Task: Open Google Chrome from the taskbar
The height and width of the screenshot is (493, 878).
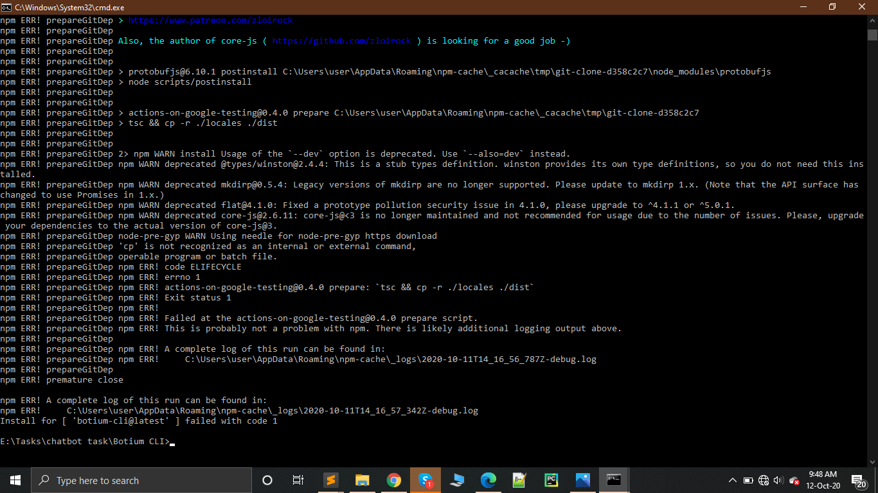Action: pyautogui.click(x=395, y=480)
